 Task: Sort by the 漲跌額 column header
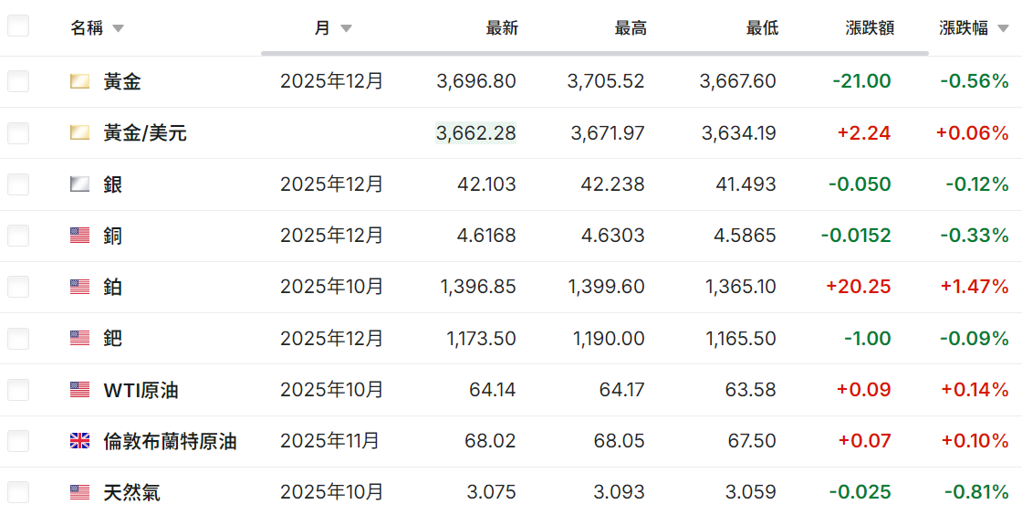(870, 28)
